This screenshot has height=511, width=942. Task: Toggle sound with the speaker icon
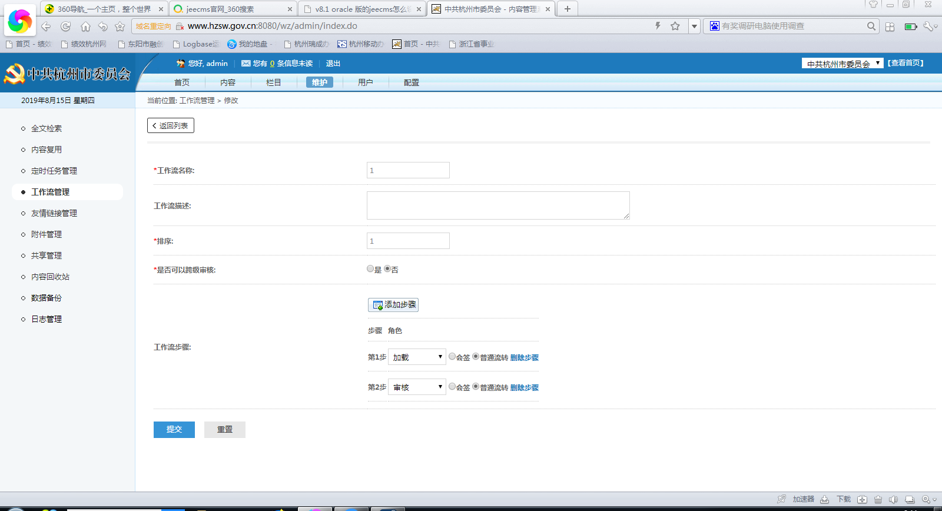click(893, 499)
